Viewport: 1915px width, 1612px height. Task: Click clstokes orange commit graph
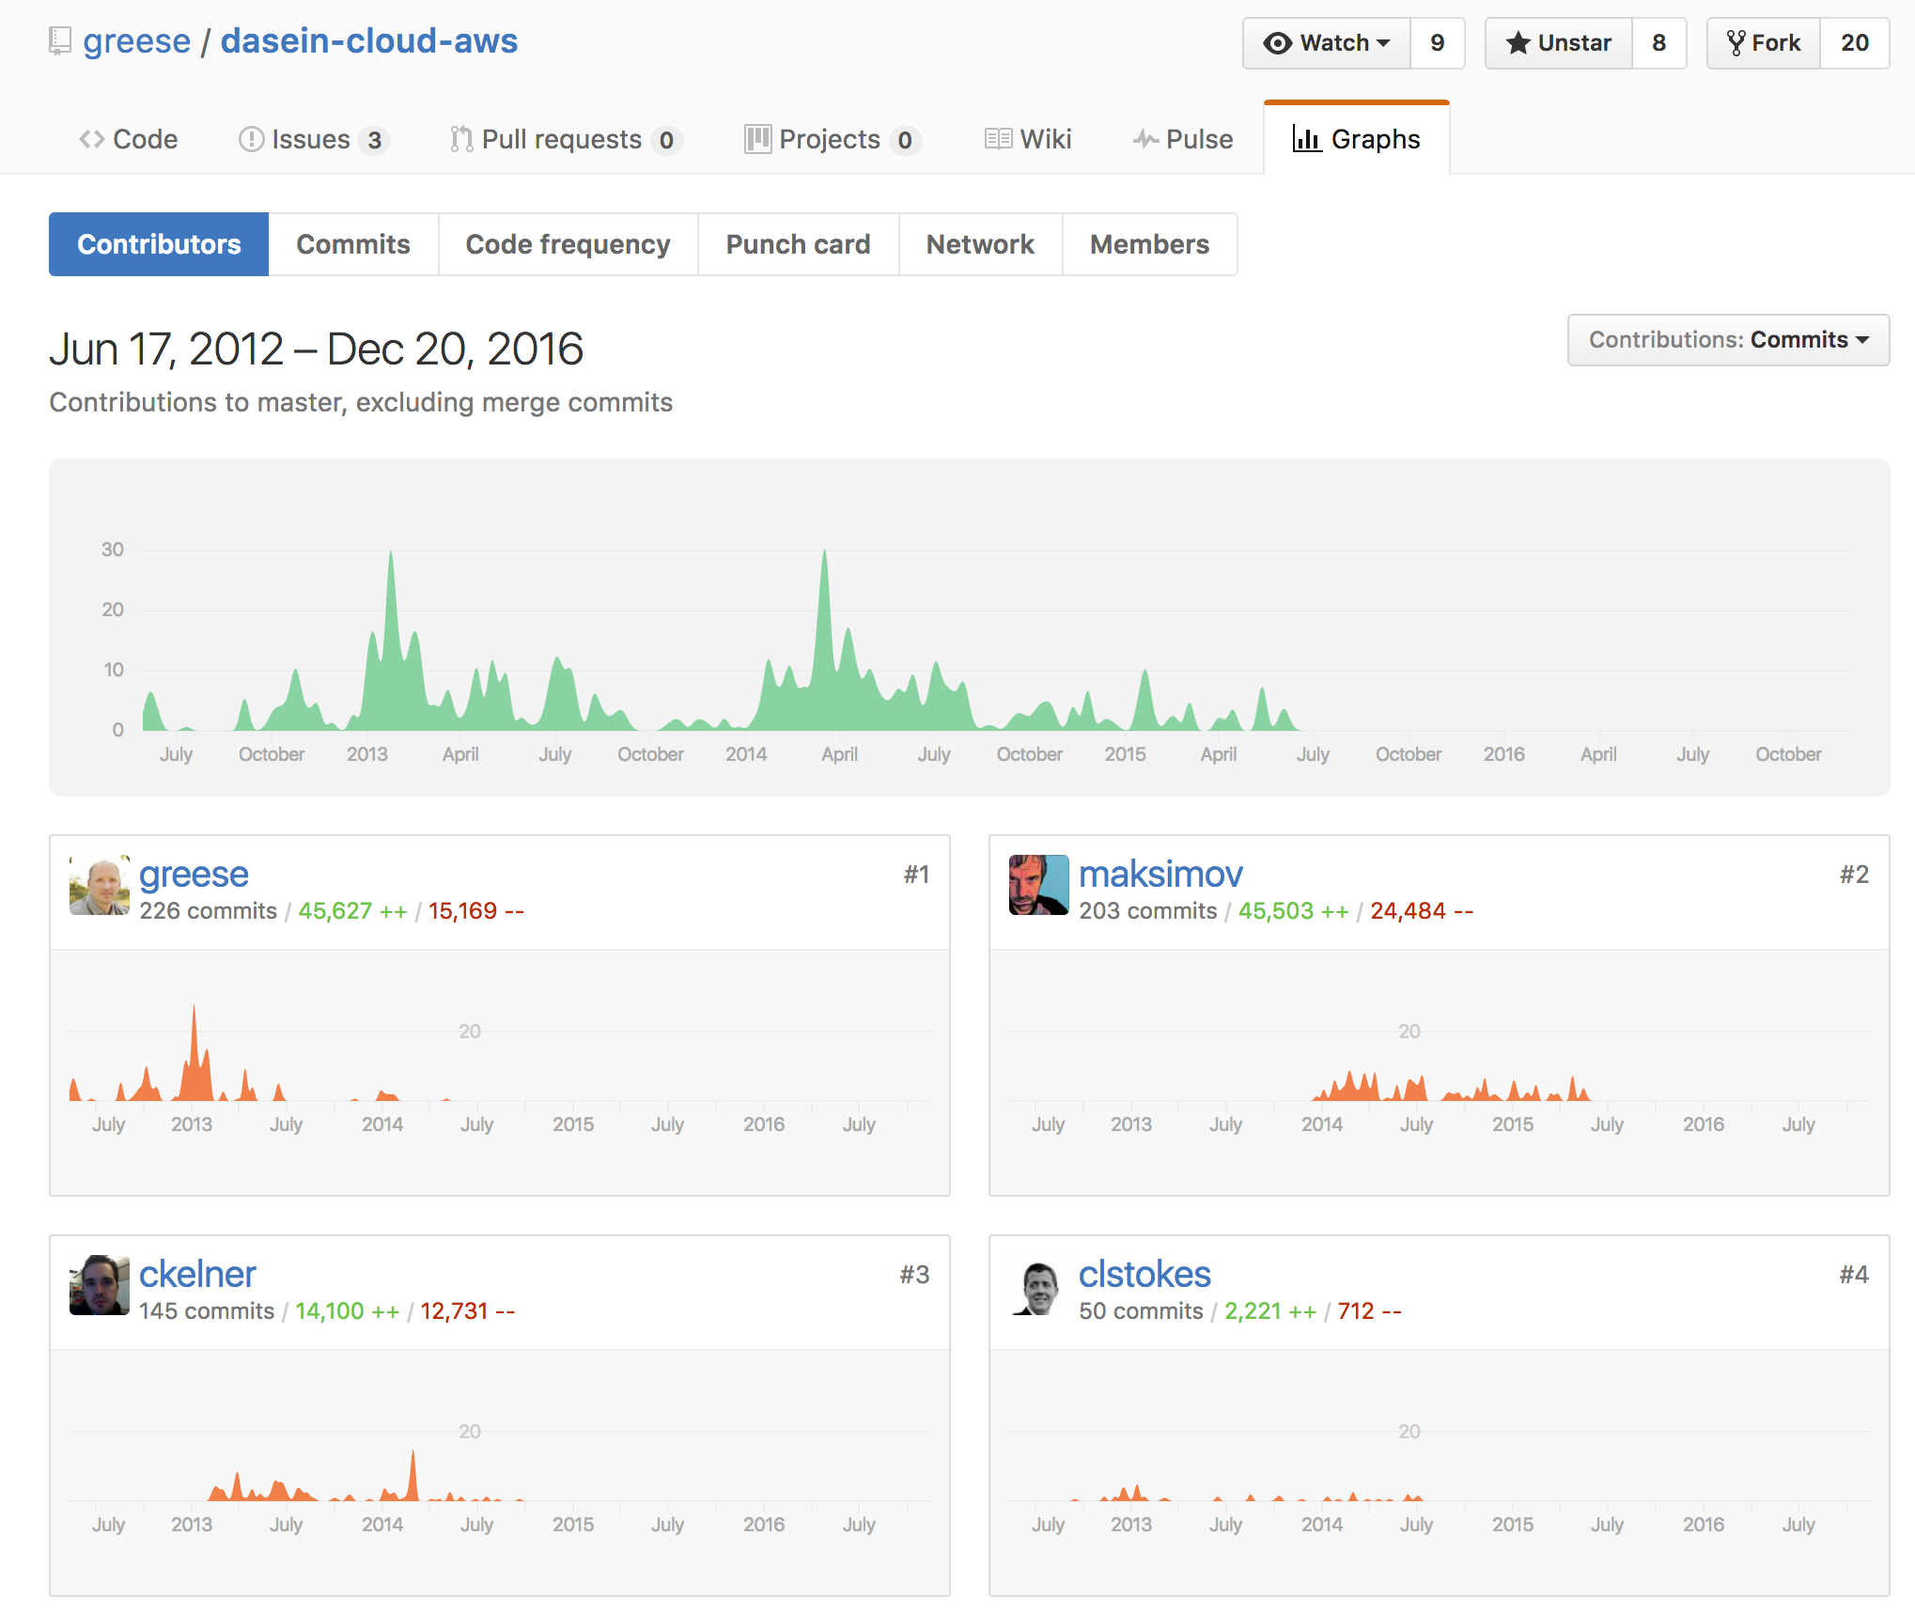point(1440,1472)
